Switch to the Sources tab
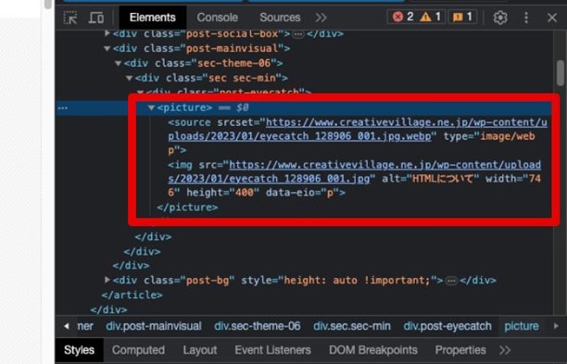567x364 pixels. [280, 18]
